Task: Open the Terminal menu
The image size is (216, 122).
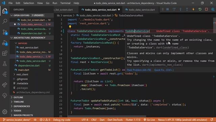Action: [65, 3]
